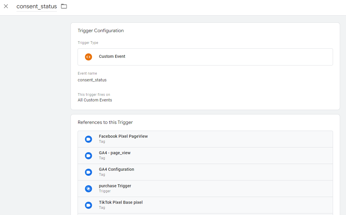Click the All Custom Events text
This screenshot has height=215, width=346.
click(95, 100)
